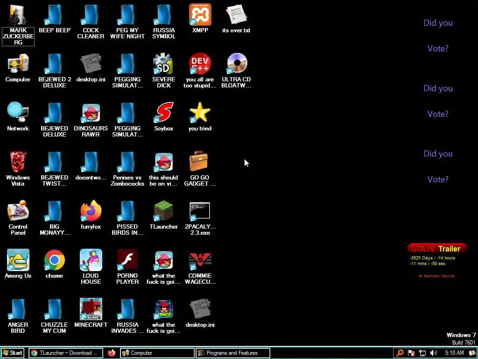Open Action Center flag tray icon
This screenshot has width=478, height=359.
tap(411, 353)
